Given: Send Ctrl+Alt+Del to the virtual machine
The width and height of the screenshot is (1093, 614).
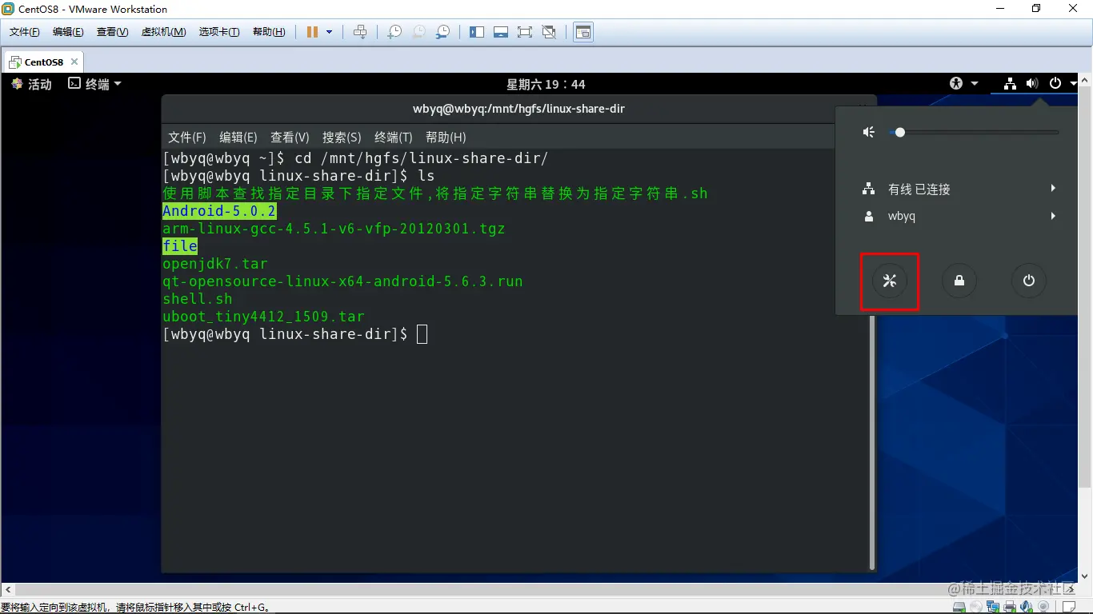Looking at the screenshot, I should (360, 32).
